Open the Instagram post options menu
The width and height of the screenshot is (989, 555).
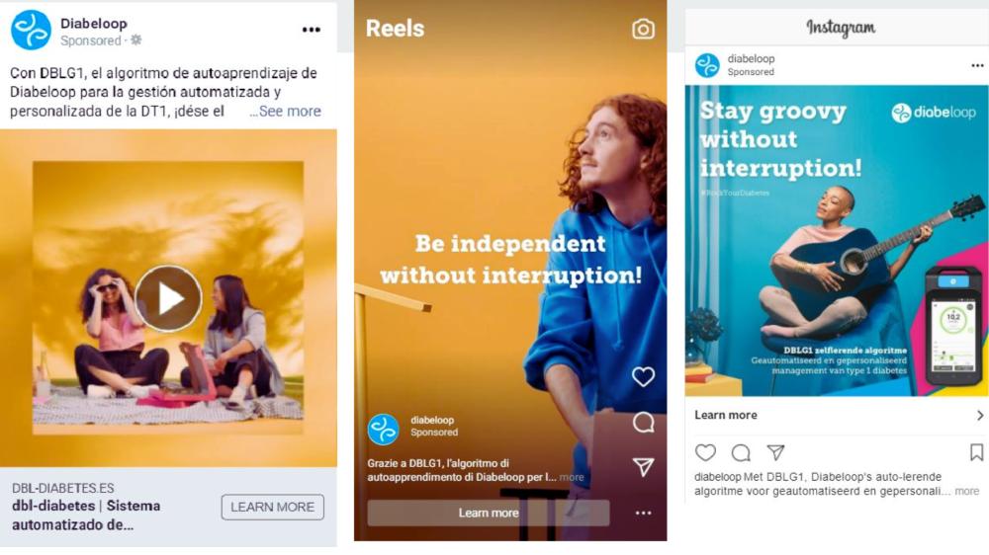pos(977,65)
